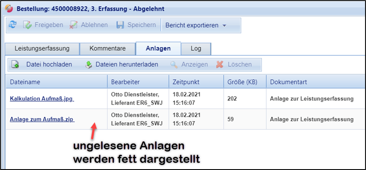Click the Dateien herunterladen download icon
Image resolution: width=366 pixels, height=170 pixels.
(88, 64)
